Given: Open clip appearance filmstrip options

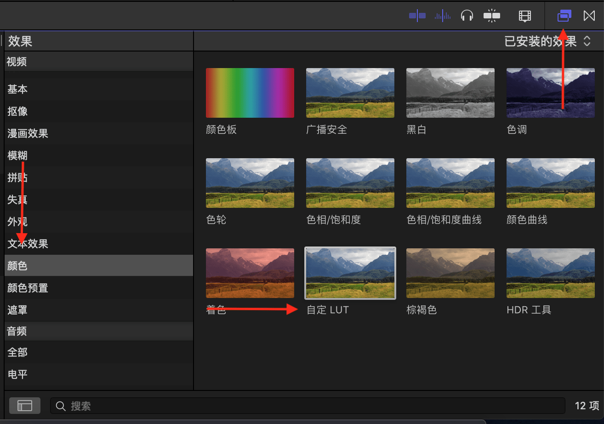Looking at the screenshot, I should pos(524,16).
